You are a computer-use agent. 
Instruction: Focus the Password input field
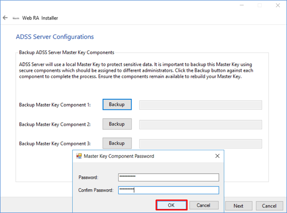(x=169, y=177)
